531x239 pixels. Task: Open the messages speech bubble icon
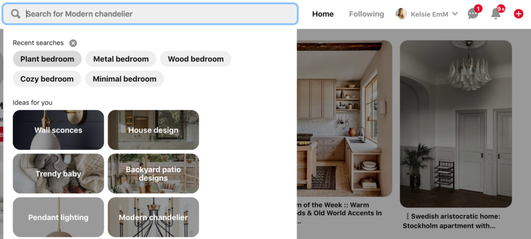click(473, 14)
